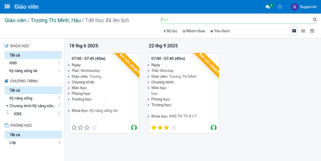Viewport: 321px width, 161px height.
Task: Open the Yêu thích favorites menu
Action: click(220, 31)
